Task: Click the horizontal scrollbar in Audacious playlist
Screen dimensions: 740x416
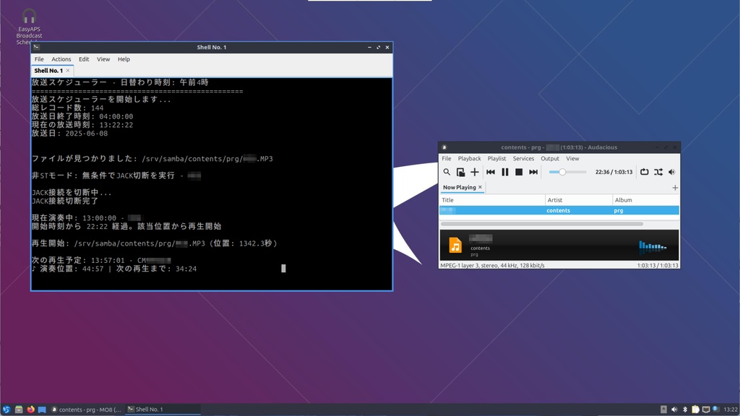Action: click(542, 224)
